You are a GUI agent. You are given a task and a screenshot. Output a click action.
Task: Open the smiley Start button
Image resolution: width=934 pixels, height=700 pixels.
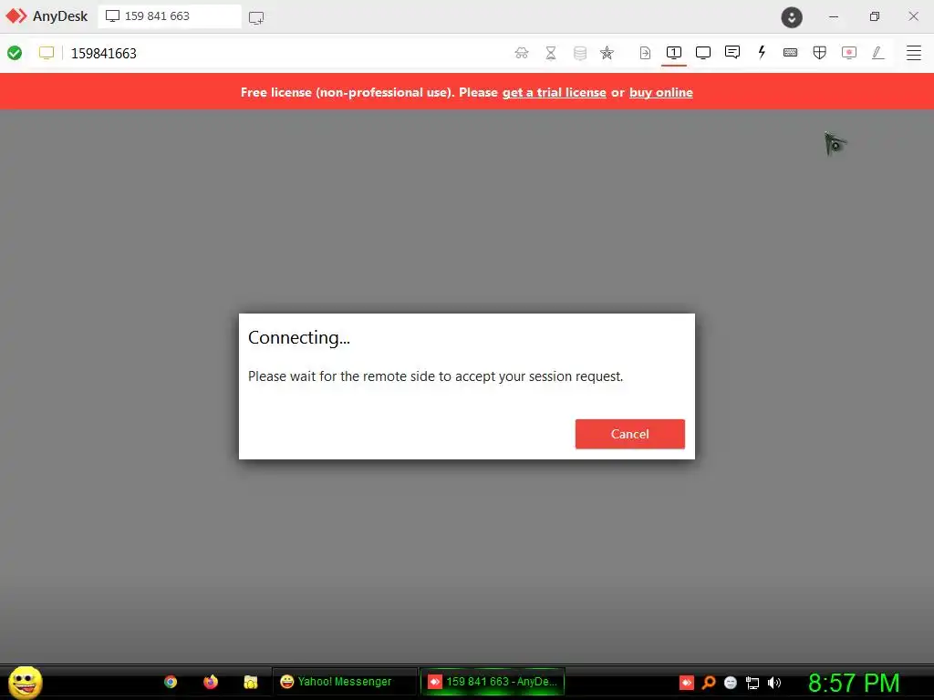[25, 682]
